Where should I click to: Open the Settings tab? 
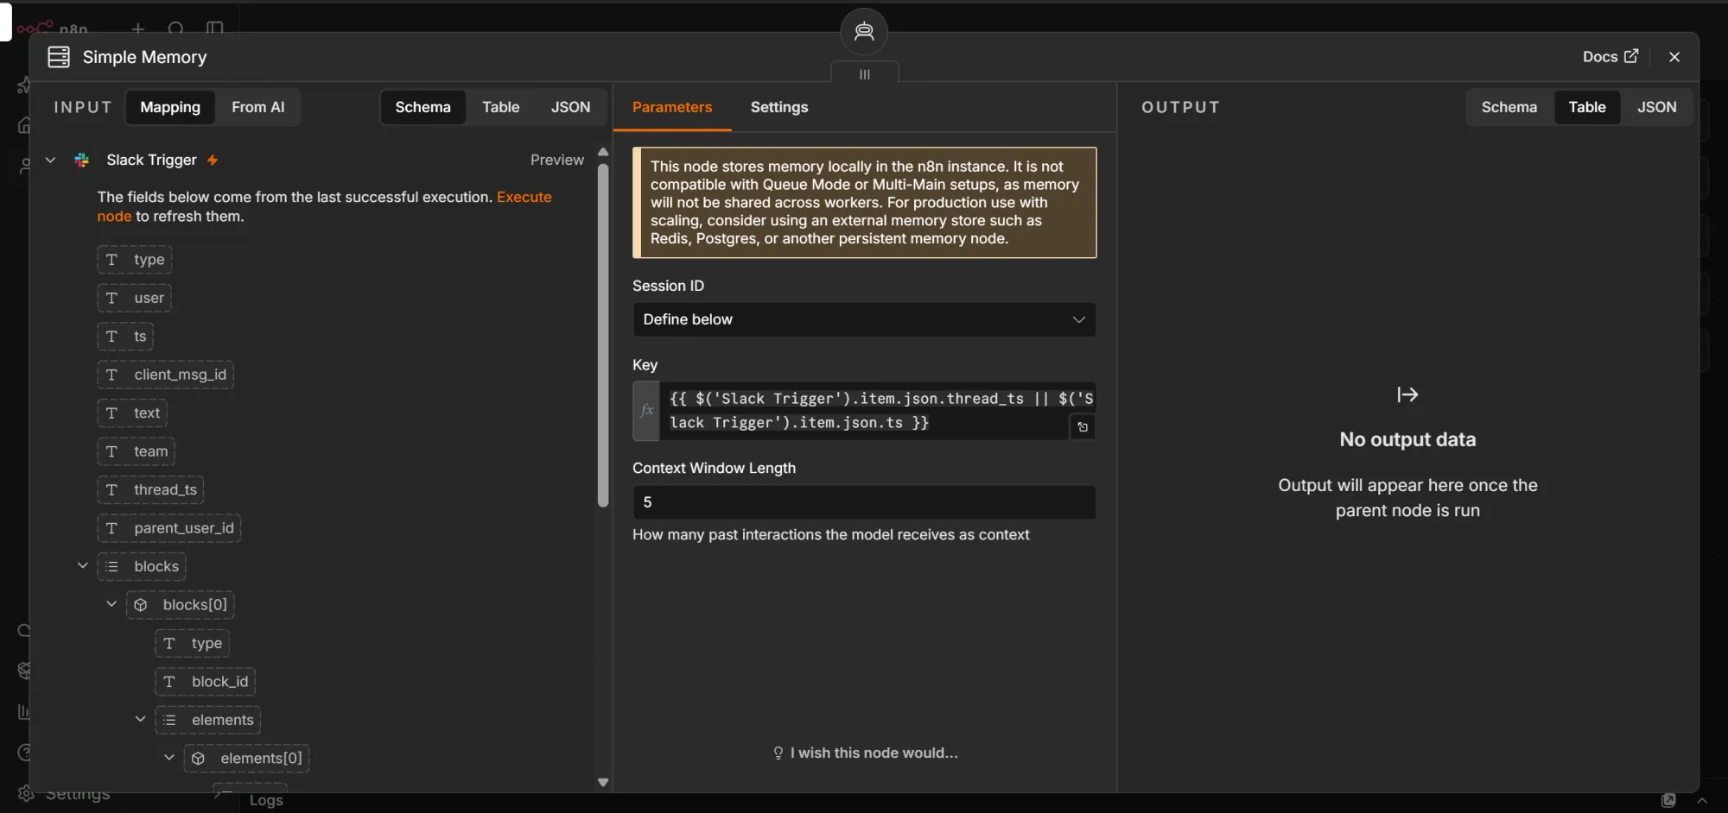click(779, 107)
